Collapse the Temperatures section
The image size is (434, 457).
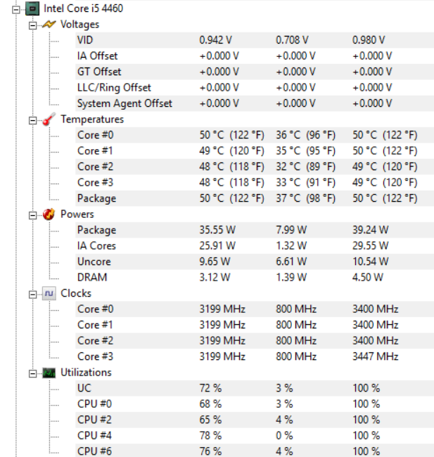click(32, 120)
